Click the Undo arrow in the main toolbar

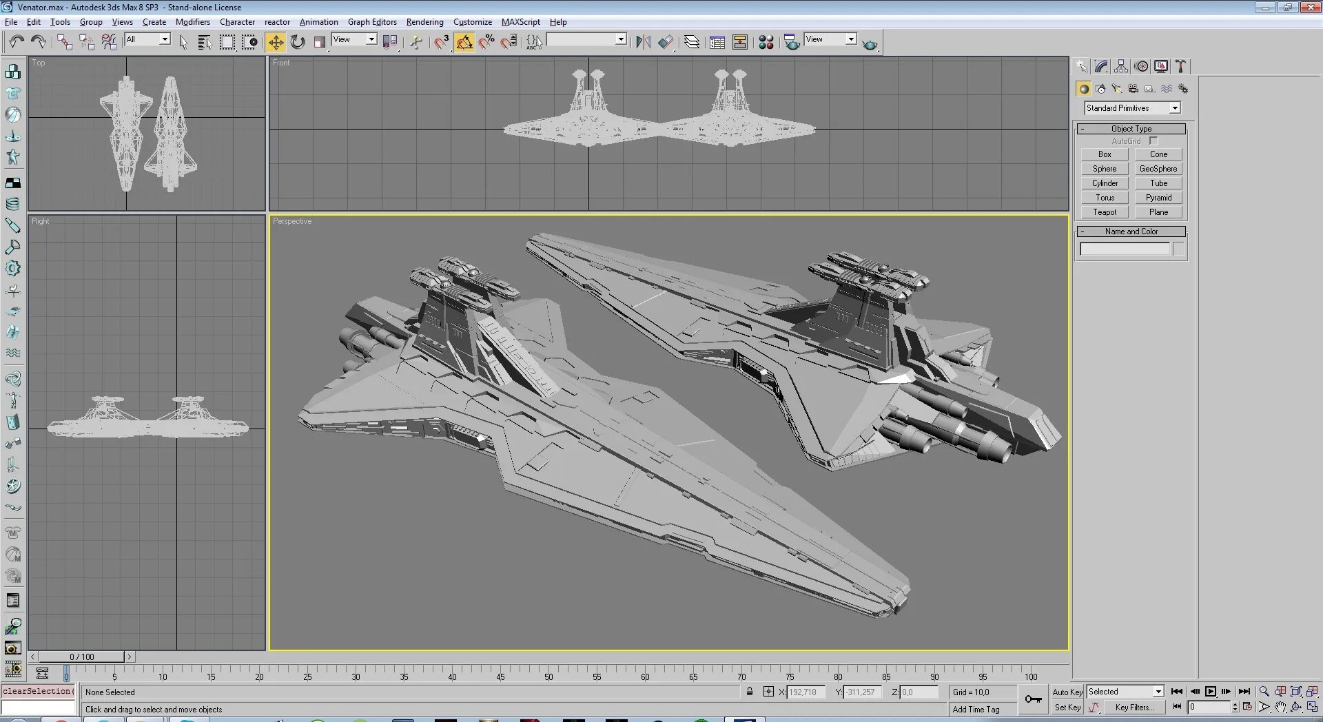pyautogui.click(x=17, y=42)
